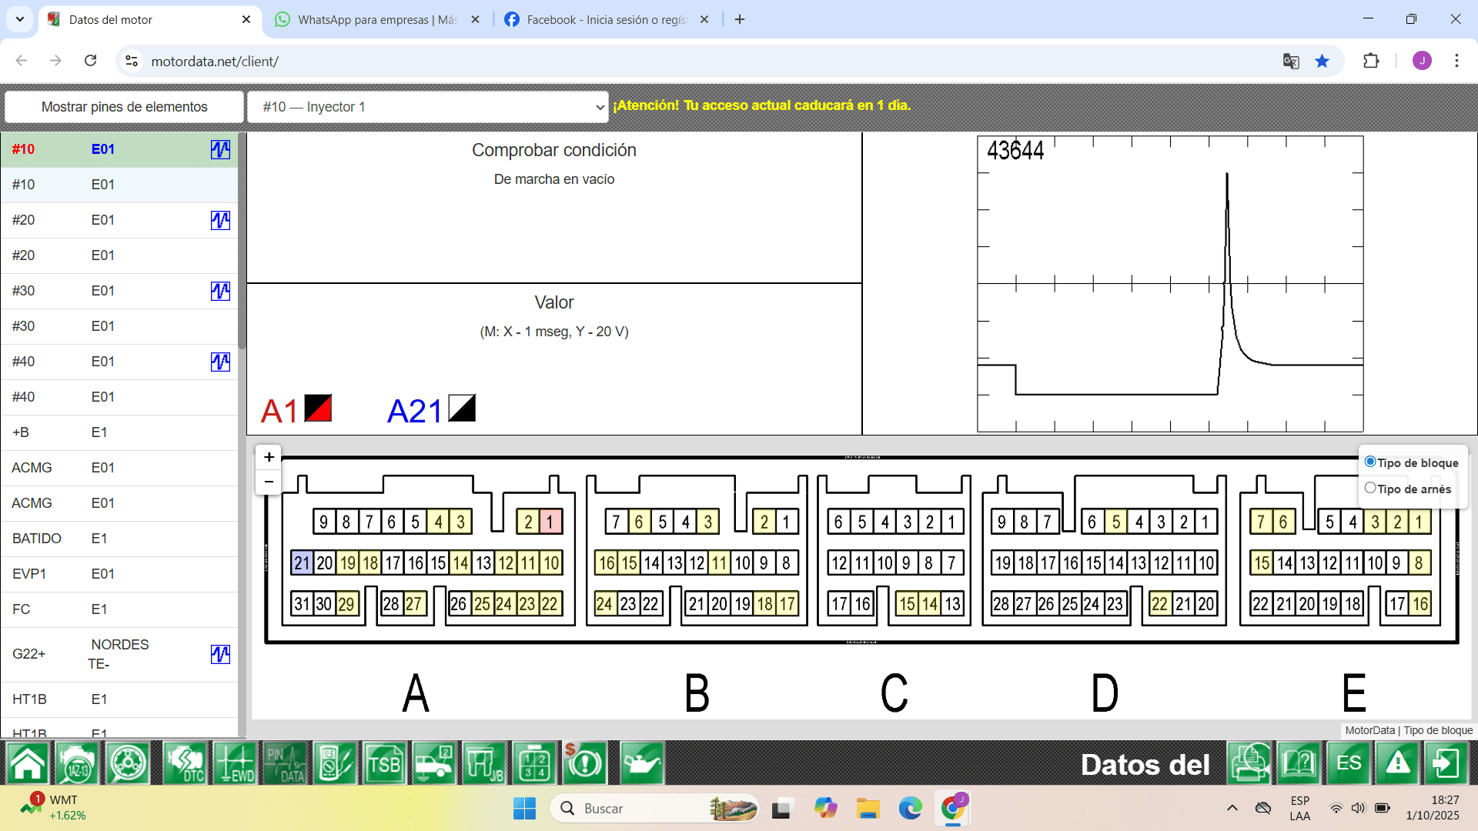This screenshot has height=831, width=1478.
Task: Expand hidden icons in the system tray
Action: [x=1232, y=808]
